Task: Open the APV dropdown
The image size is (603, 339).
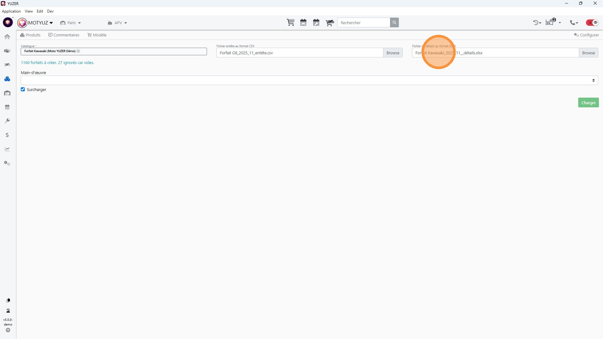Action: pyautogui.click(x=118, y=23)
